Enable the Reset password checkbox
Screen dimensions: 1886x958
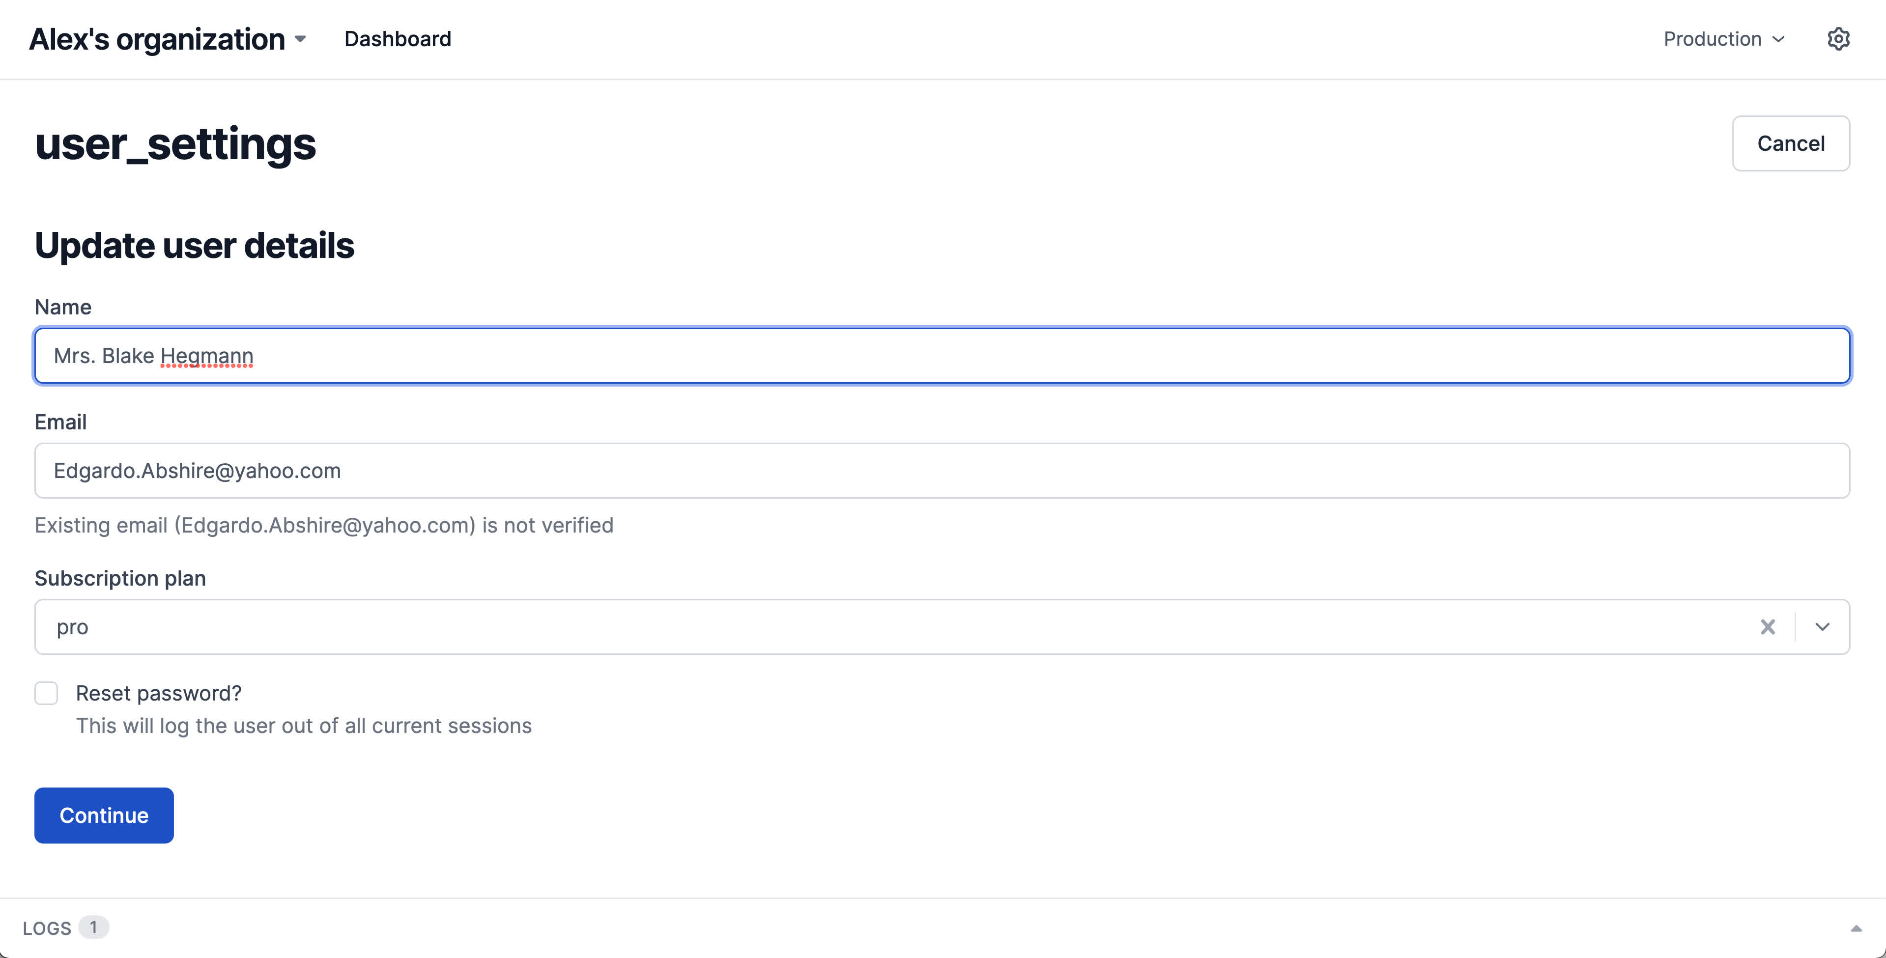click(x=46, y=693)
